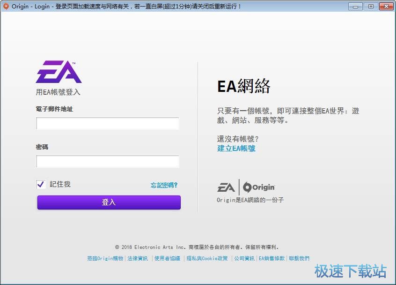
Task: Focus the 密碼 password field
Action: tap(108, 162)
